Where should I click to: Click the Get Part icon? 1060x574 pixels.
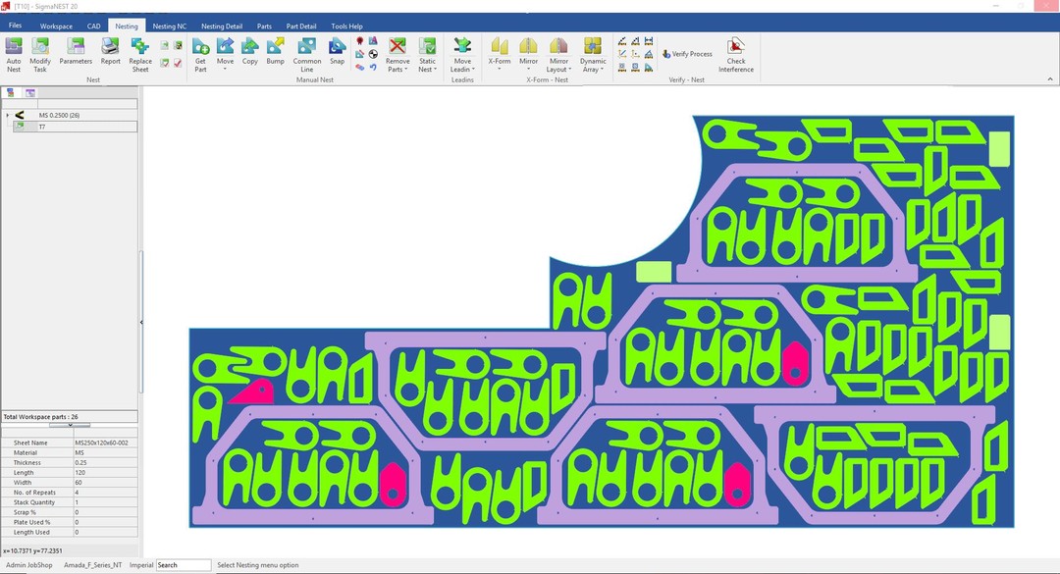click(x=200, y=53)
